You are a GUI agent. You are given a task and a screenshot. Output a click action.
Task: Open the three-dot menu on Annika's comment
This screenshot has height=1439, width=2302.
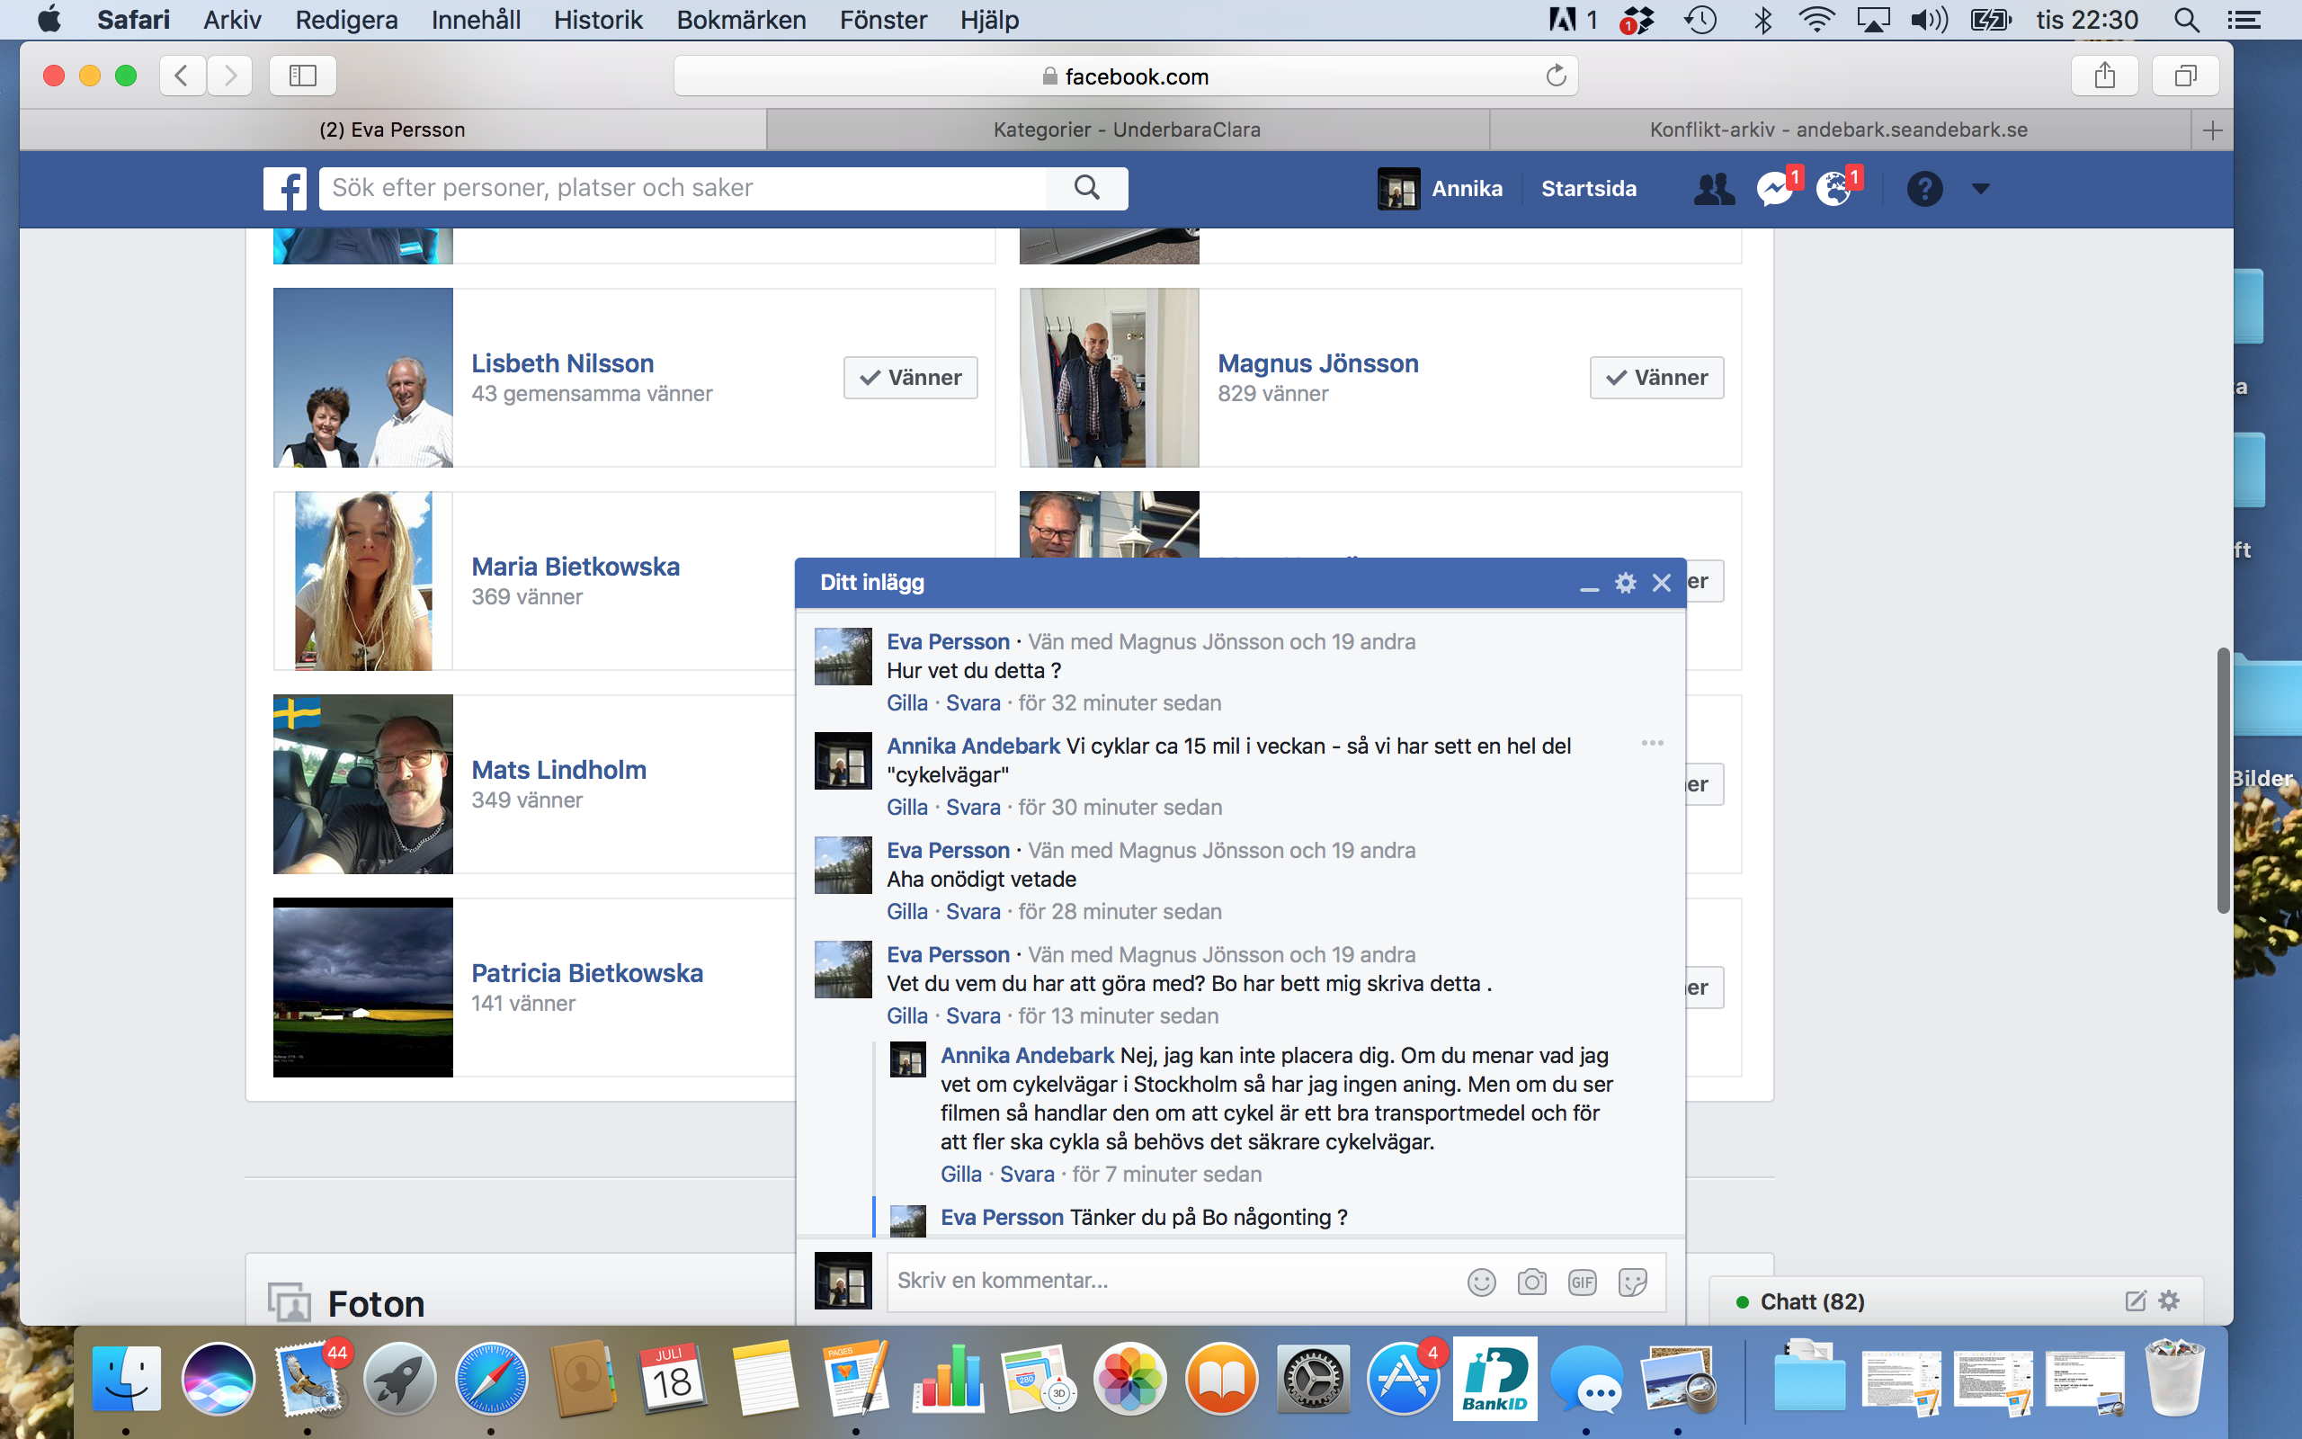[1652, 742]
